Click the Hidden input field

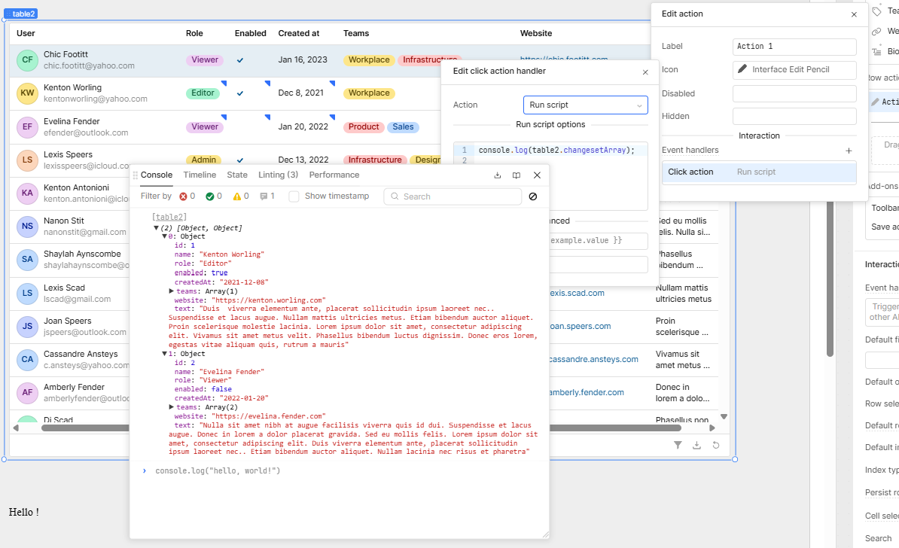(794, 117)
